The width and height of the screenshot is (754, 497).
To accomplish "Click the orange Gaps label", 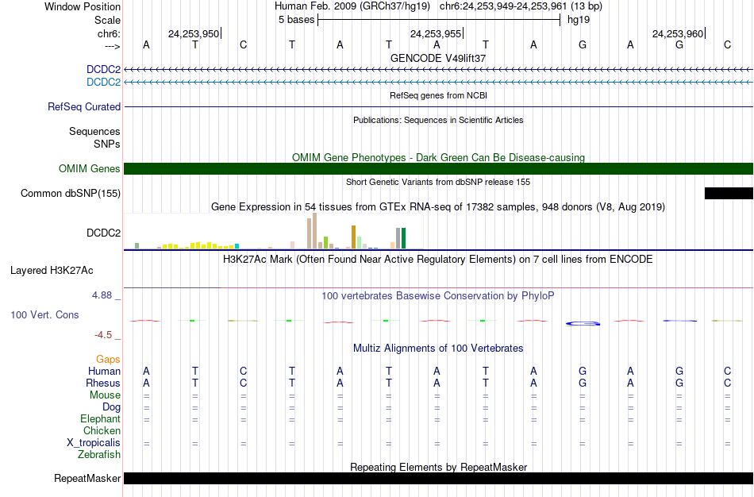I will pos(108,360).
